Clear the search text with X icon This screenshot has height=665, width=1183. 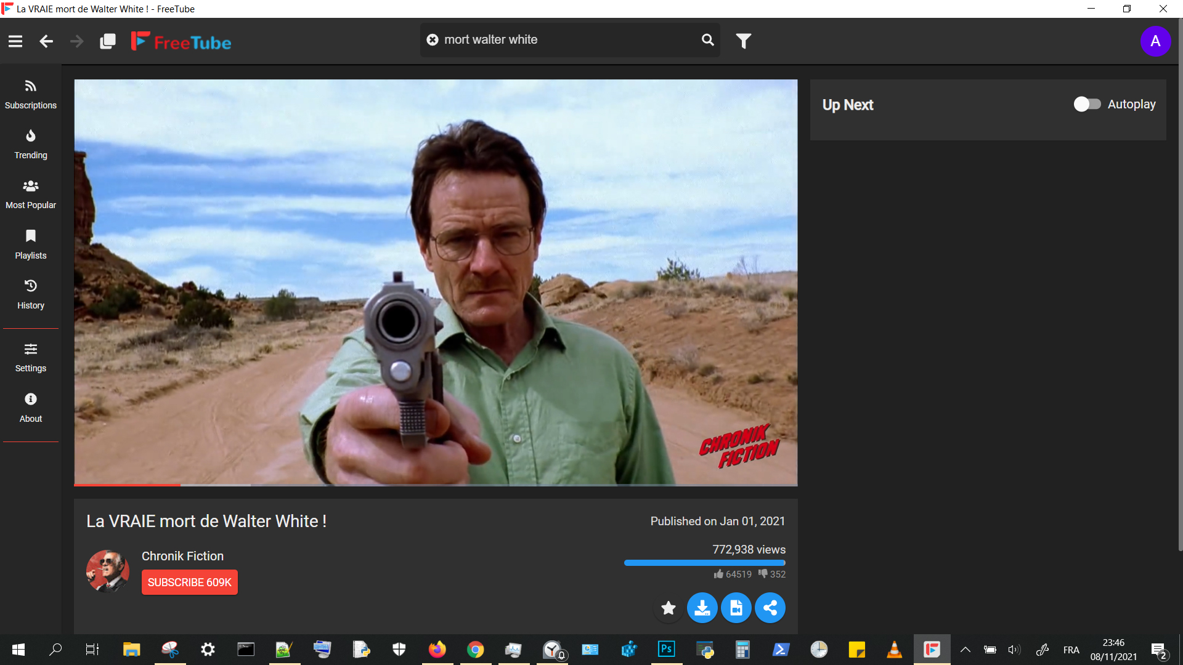(433, 40)
